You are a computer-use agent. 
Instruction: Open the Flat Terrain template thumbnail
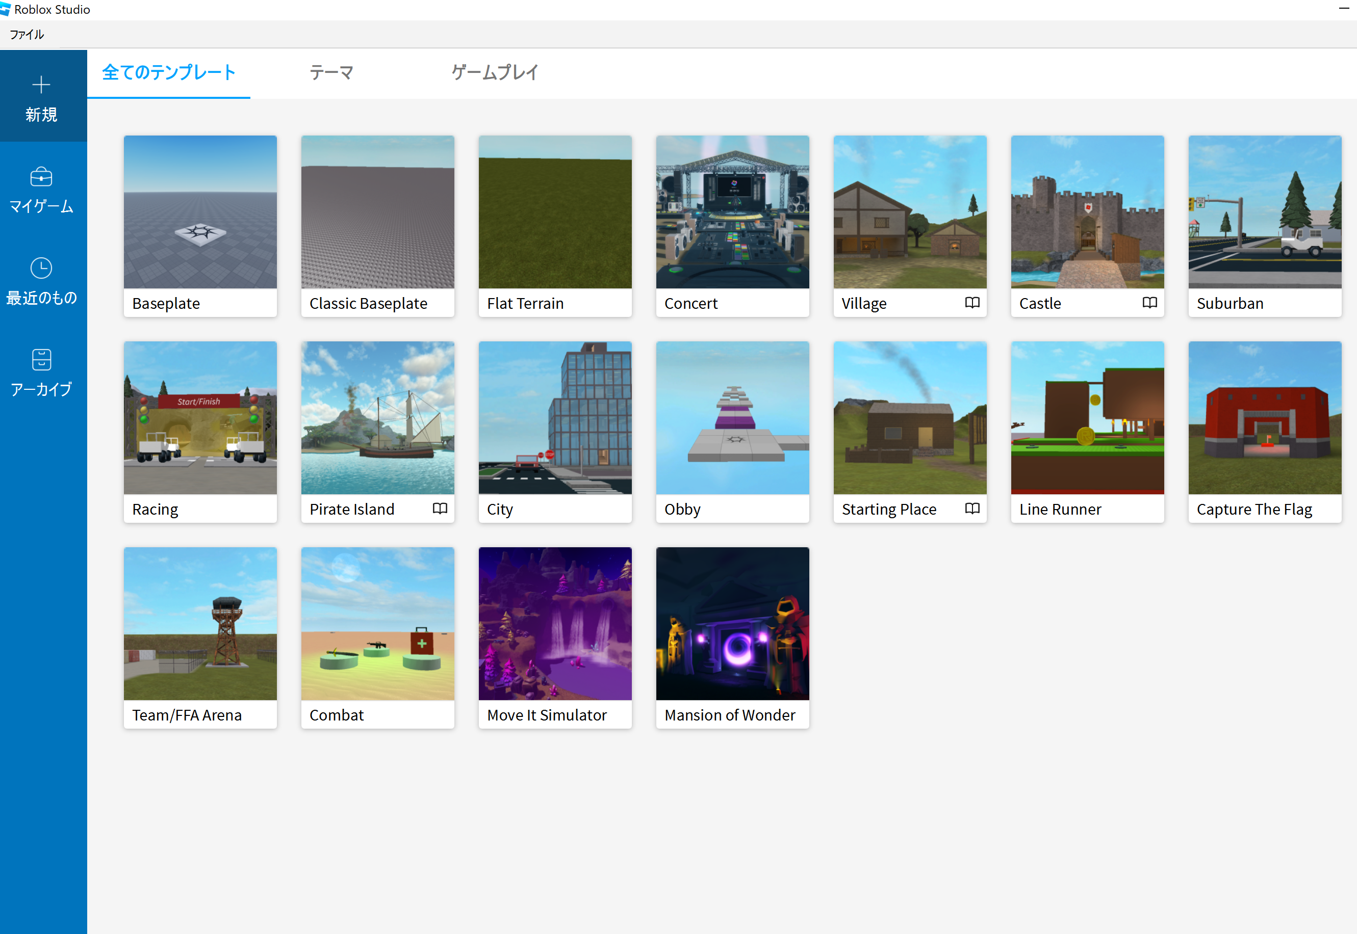555,212
